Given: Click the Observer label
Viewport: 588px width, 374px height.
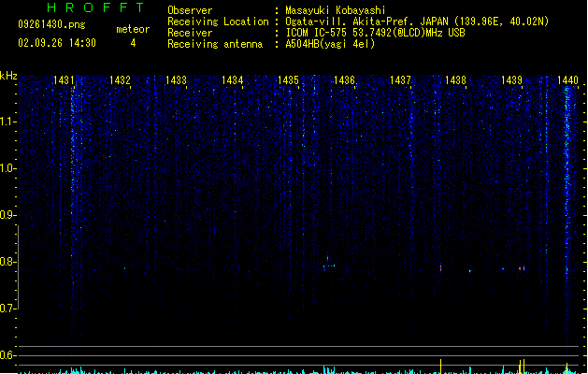Looking at the screenshot, I should click(190, 10).
